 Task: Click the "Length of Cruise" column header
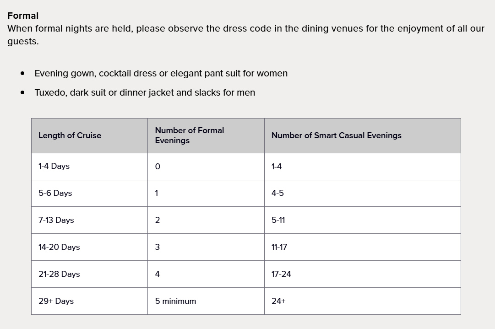click(x=70, y=135)
